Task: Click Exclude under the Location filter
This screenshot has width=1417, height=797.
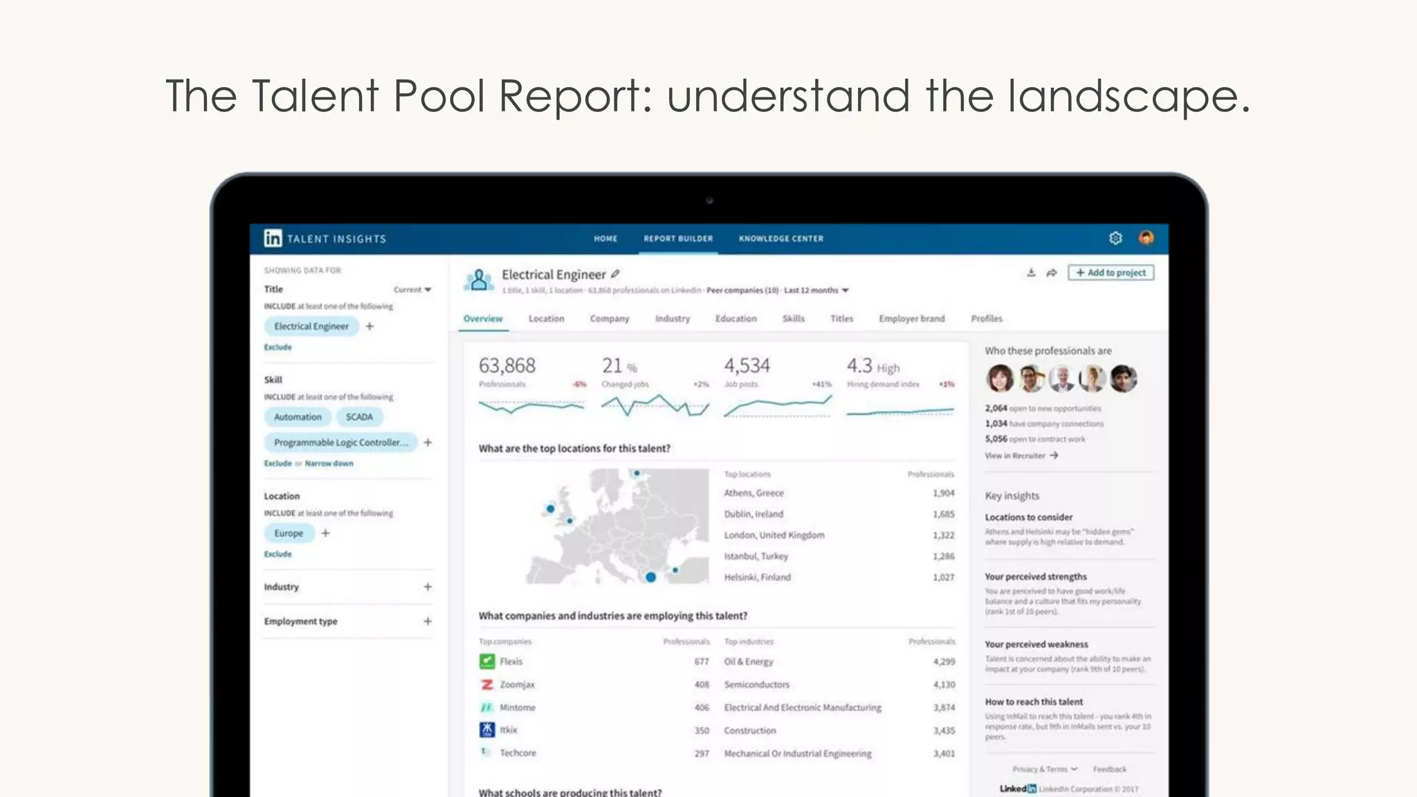Action: (x=278, y=554)
